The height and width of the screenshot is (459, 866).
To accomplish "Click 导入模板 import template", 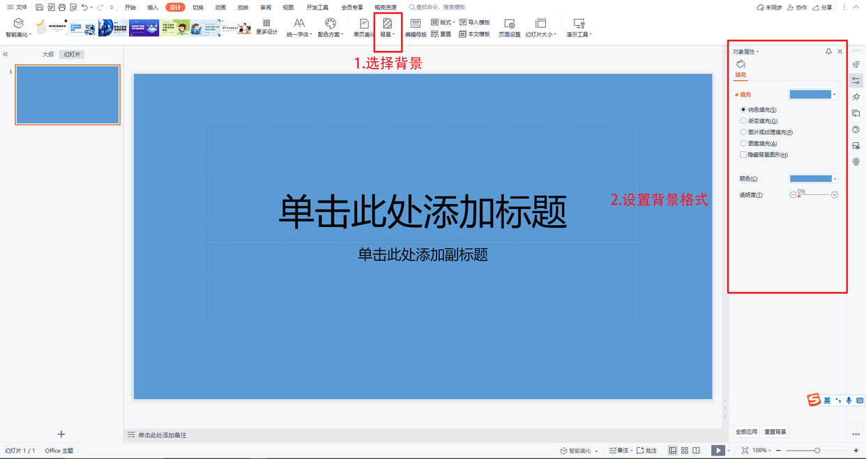I will [x=475, y=22].
